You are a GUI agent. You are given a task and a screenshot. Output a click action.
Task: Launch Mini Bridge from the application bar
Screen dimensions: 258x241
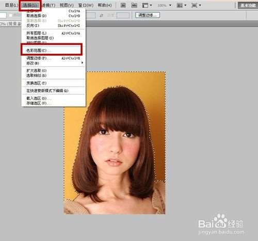[x=134, y=5]
